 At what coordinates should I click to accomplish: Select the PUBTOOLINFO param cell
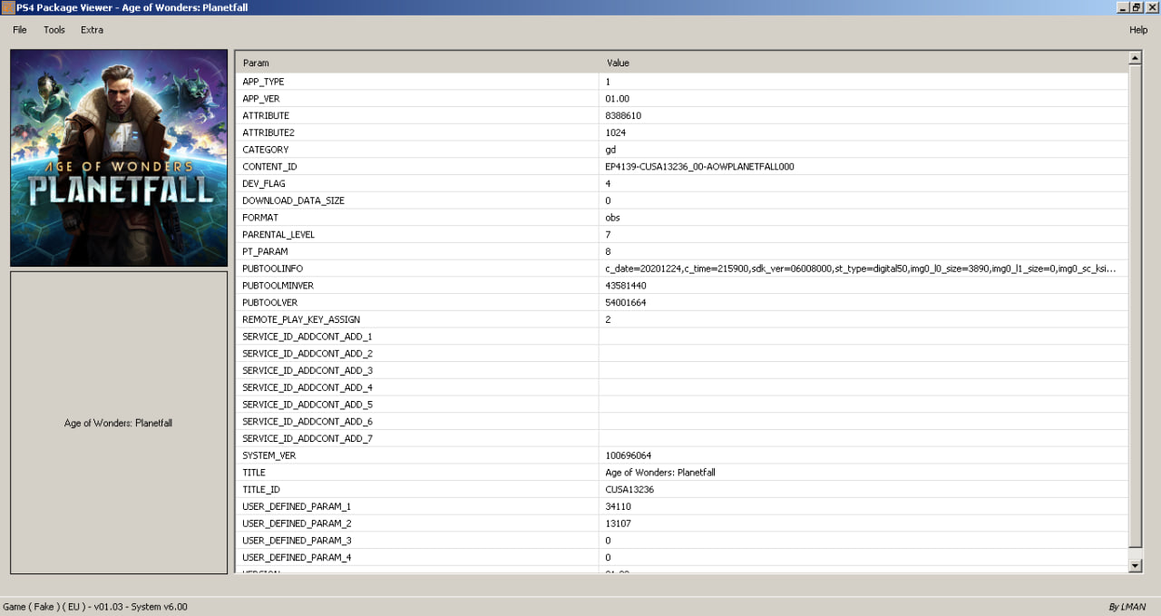(417, 269)
